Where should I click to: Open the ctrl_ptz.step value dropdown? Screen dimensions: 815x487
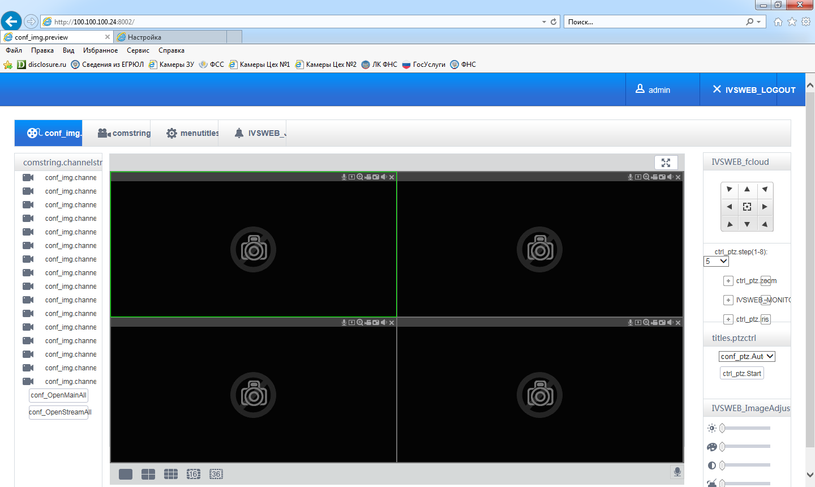pyautogui.click(x=716, y=261)
